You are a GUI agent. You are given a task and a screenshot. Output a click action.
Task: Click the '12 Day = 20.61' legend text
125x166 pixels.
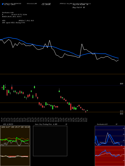[9, 5]
